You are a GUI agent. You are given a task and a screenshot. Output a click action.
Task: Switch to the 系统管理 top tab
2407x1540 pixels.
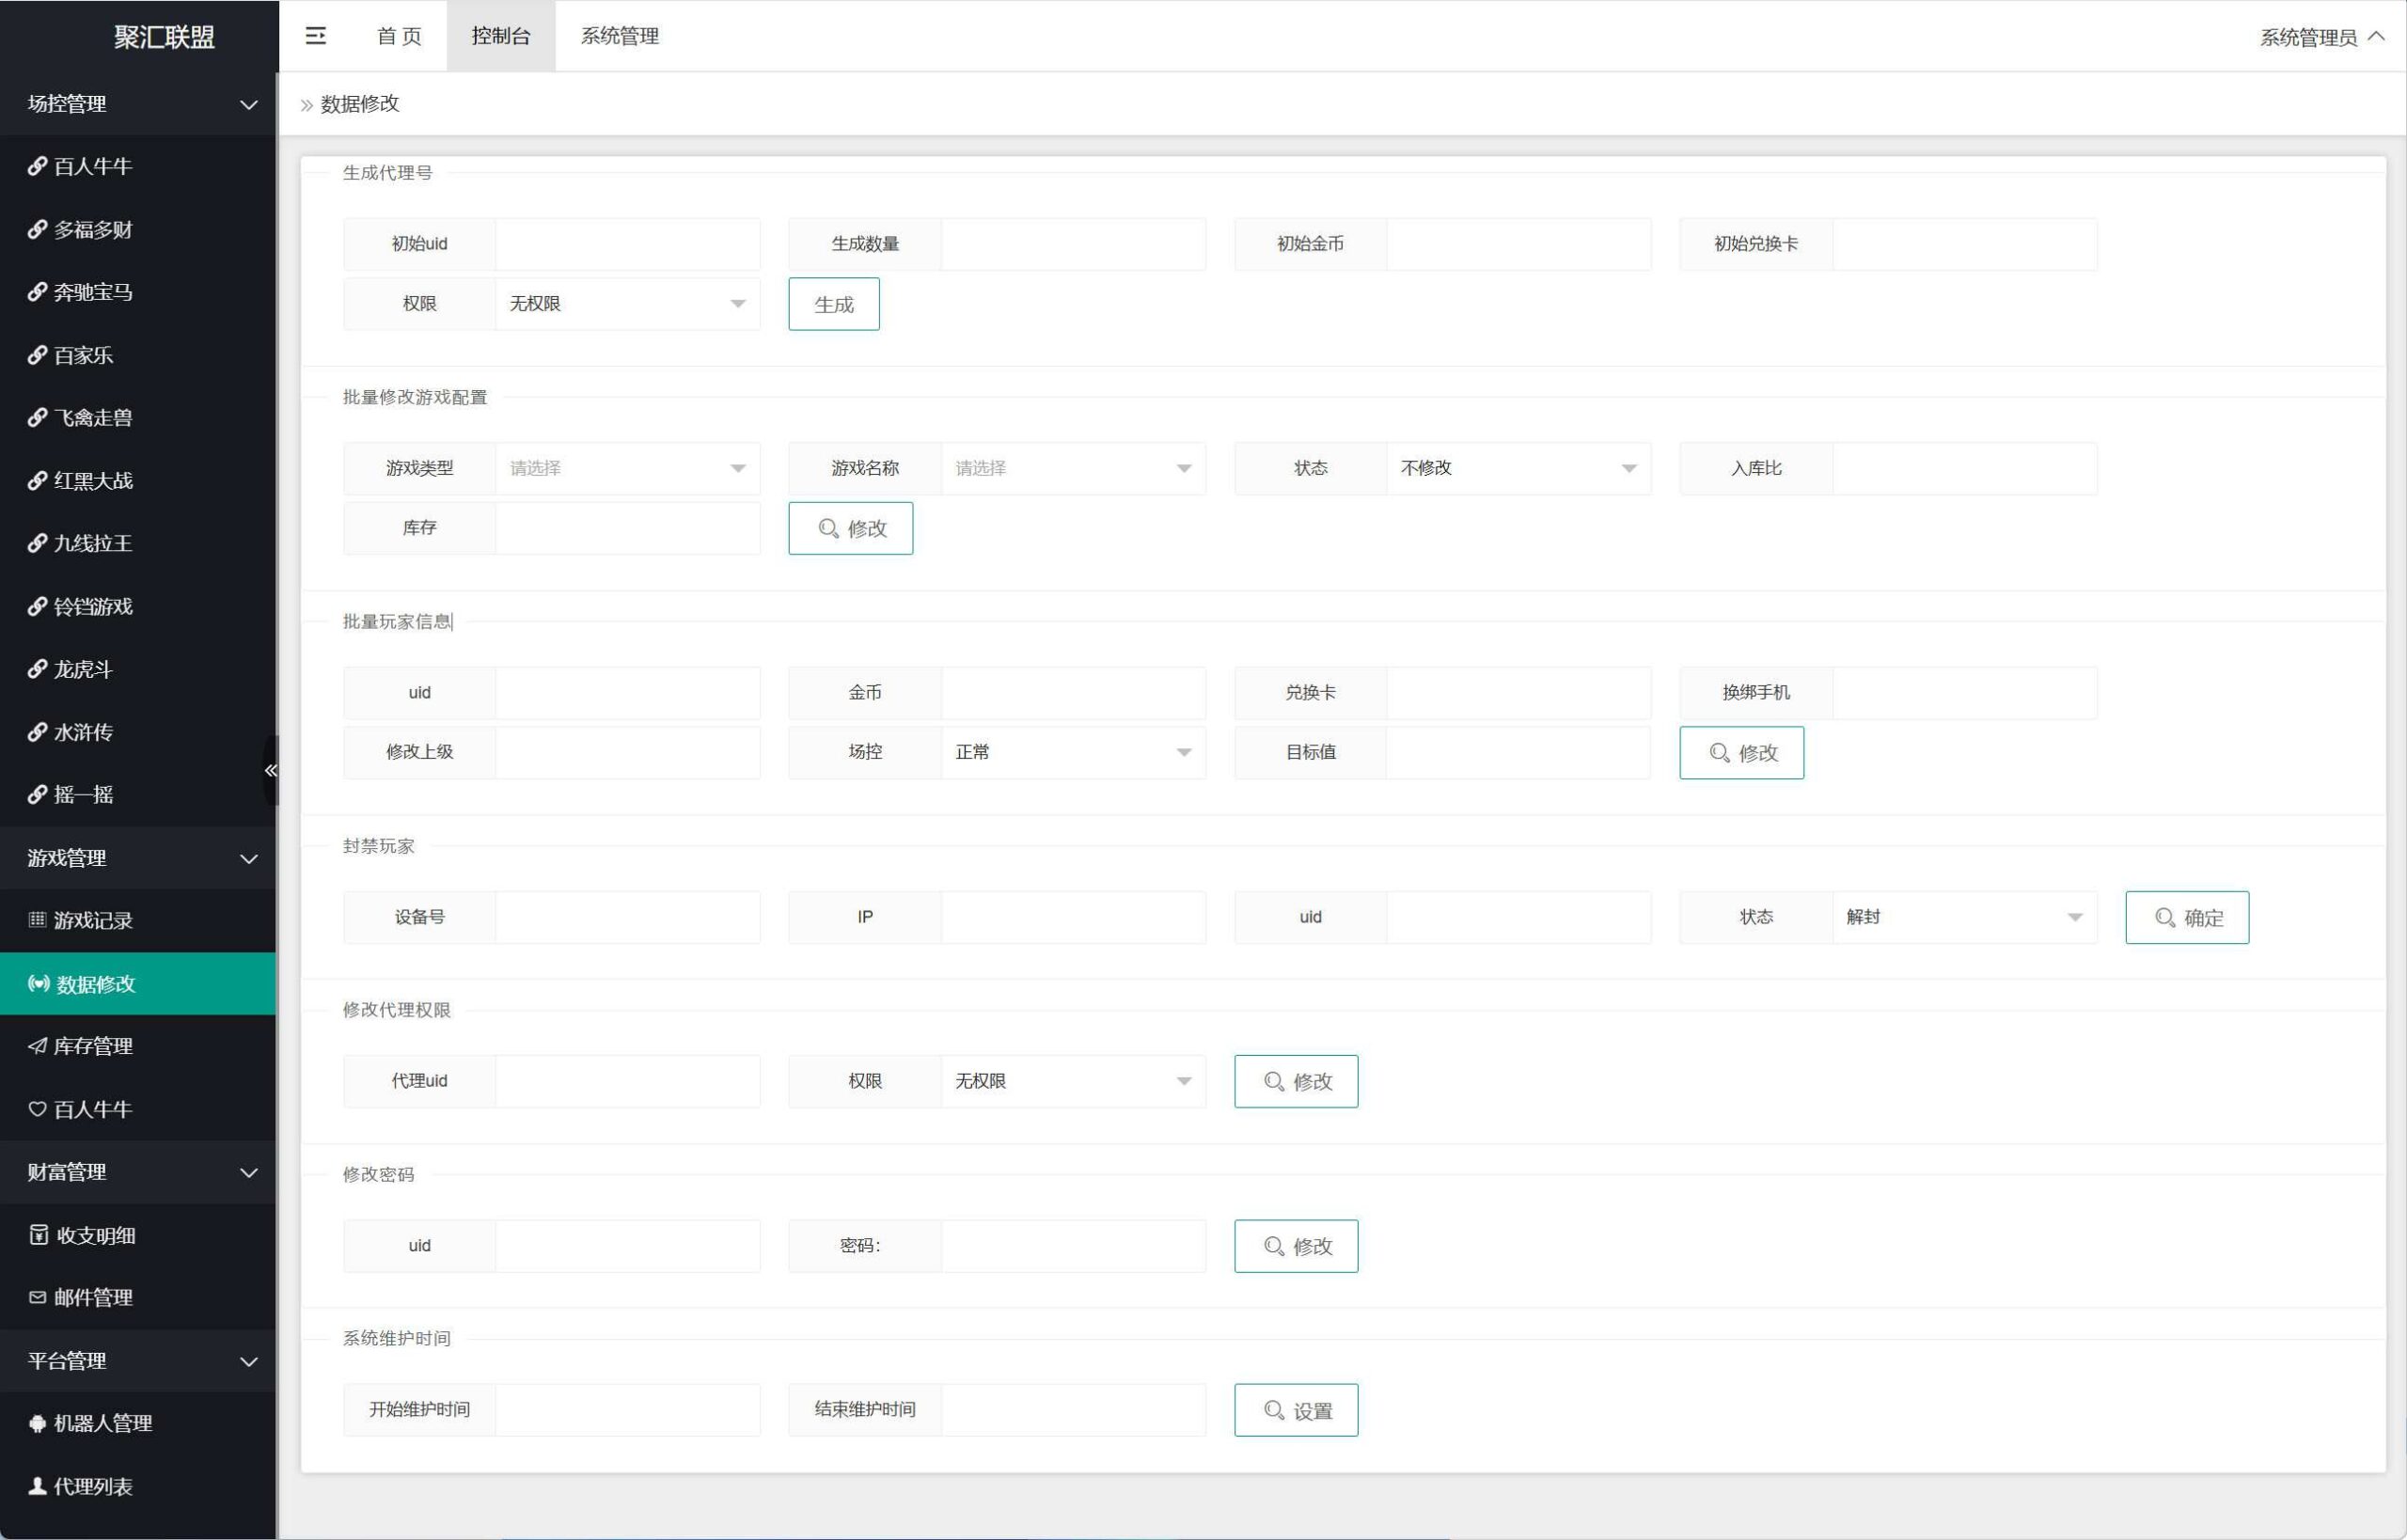tap(619, 36)
